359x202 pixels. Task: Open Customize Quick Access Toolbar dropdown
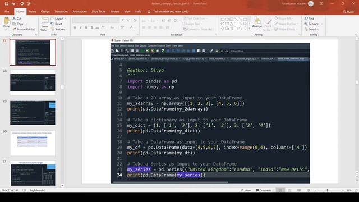tap(35, 4)
